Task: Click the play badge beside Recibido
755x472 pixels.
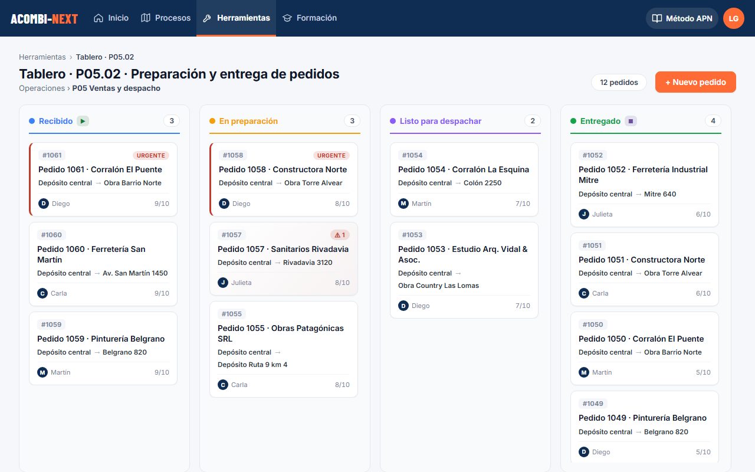Action: tap(83, 121)
